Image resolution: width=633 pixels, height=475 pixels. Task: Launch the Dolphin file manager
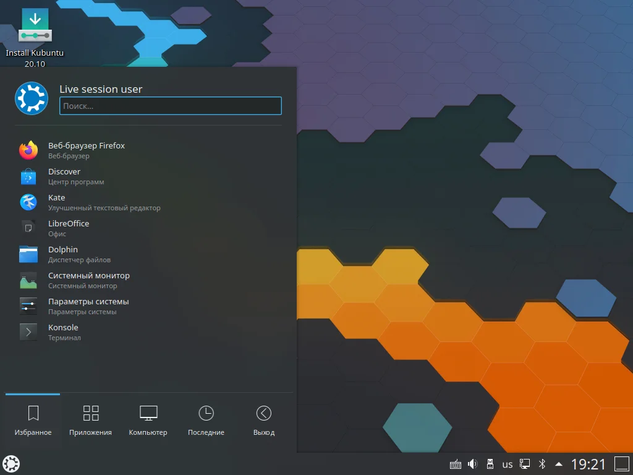pyautogui.click(x=64, y=254)
